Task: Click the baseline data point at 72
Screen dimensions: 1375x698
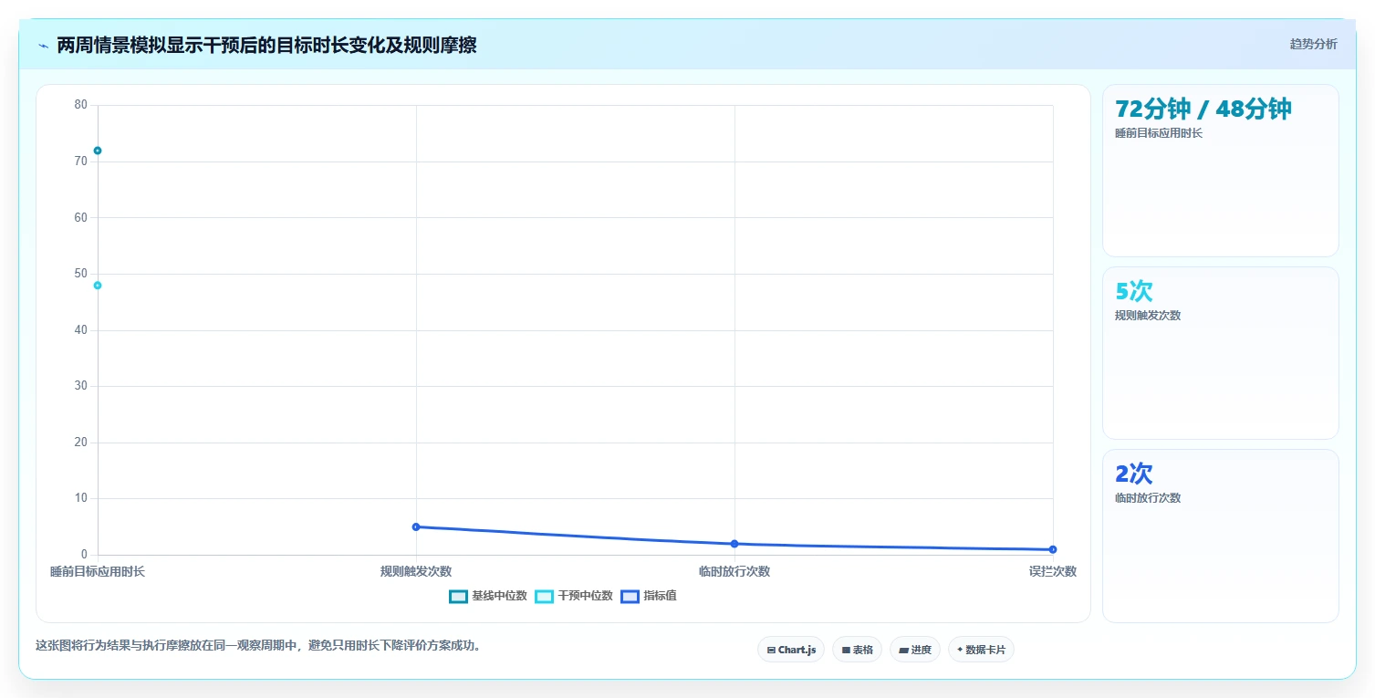Action: pos(98,151)
